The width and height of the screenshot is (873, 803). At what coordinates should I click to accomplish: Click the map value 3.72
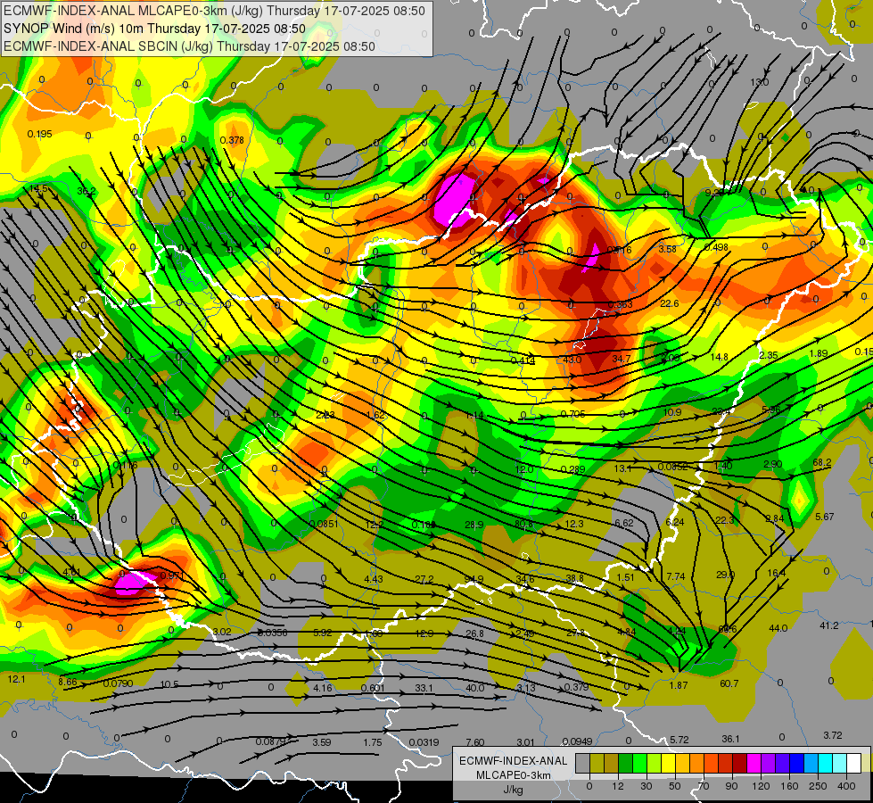point(833,735)
